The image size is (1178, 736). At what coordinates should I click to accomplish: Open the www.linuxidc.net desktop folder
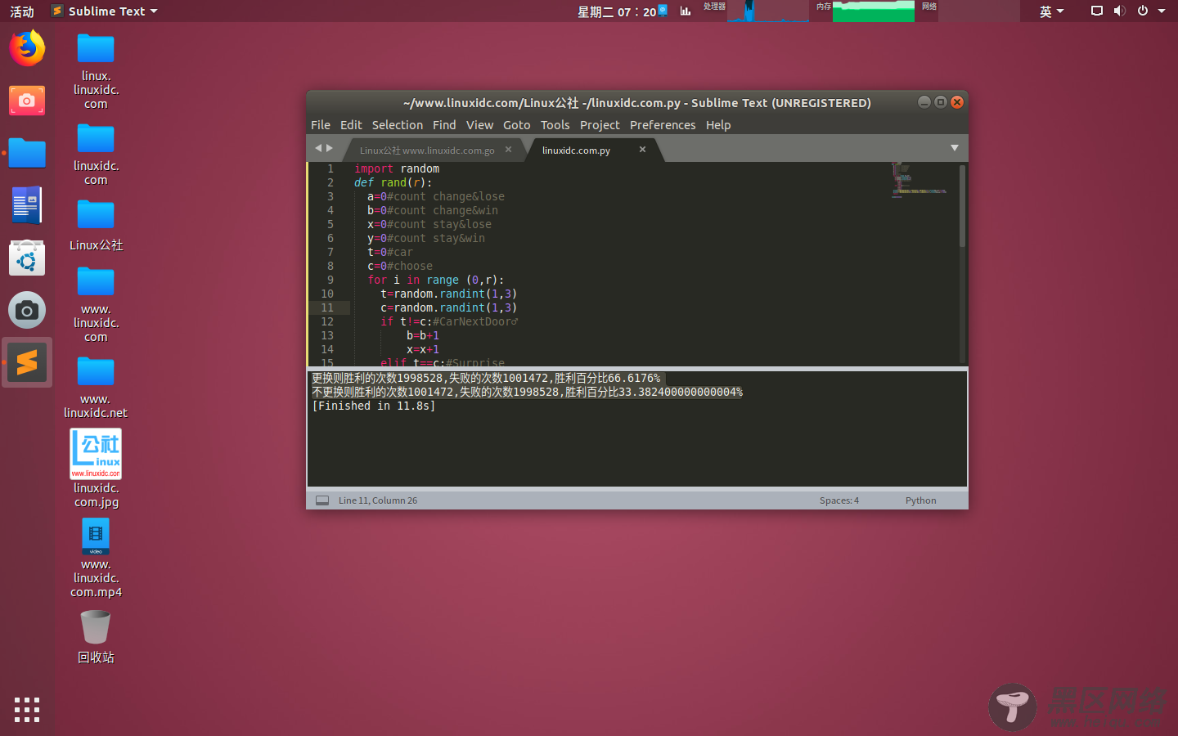96,388
